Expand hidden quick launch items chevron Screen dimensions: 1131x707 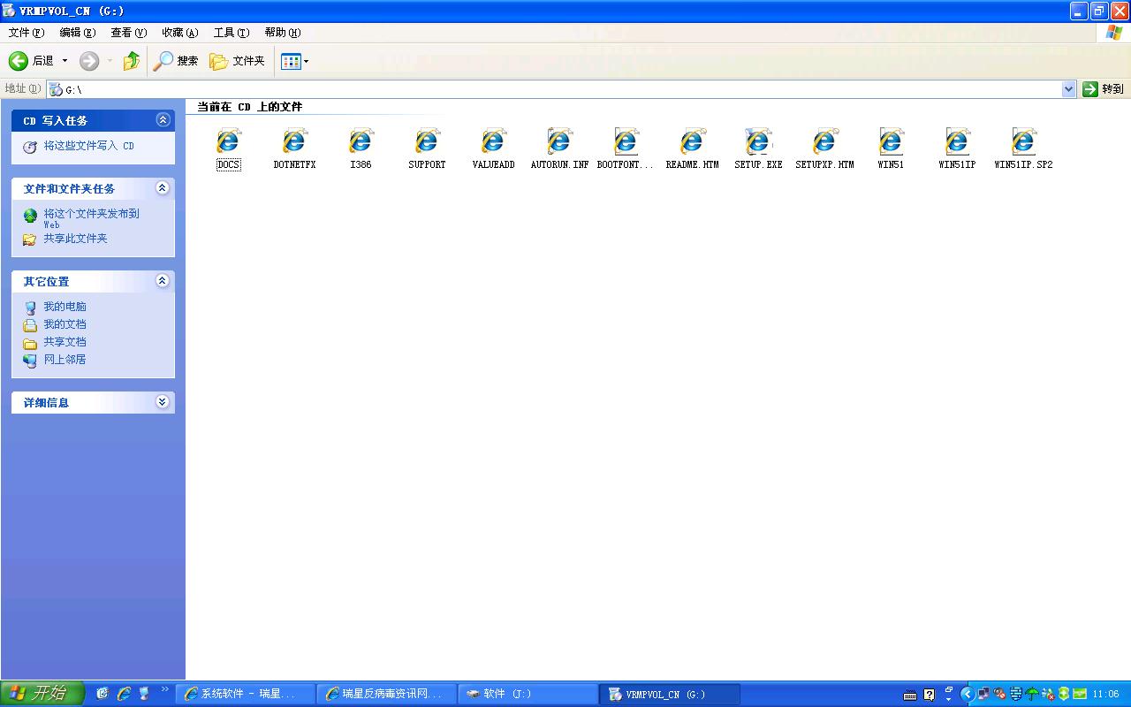164,690
